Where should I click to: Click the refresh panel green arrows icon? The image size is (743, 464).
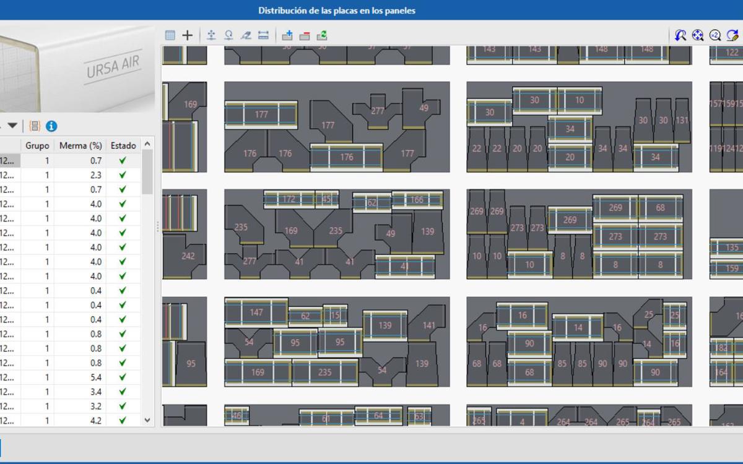322,35
